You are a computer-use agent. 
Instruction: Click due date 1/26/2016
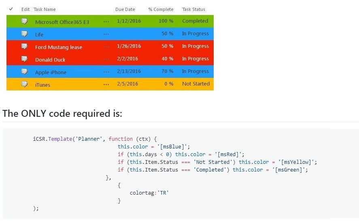(129, 46)
